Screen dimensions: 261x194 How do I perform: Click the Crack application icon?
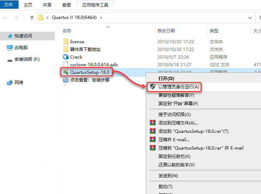(x=66, y=57)
